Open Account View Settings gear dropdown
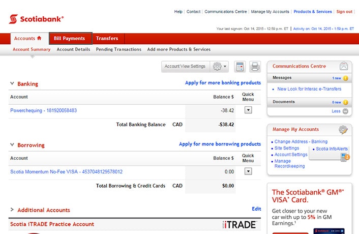 220,67
